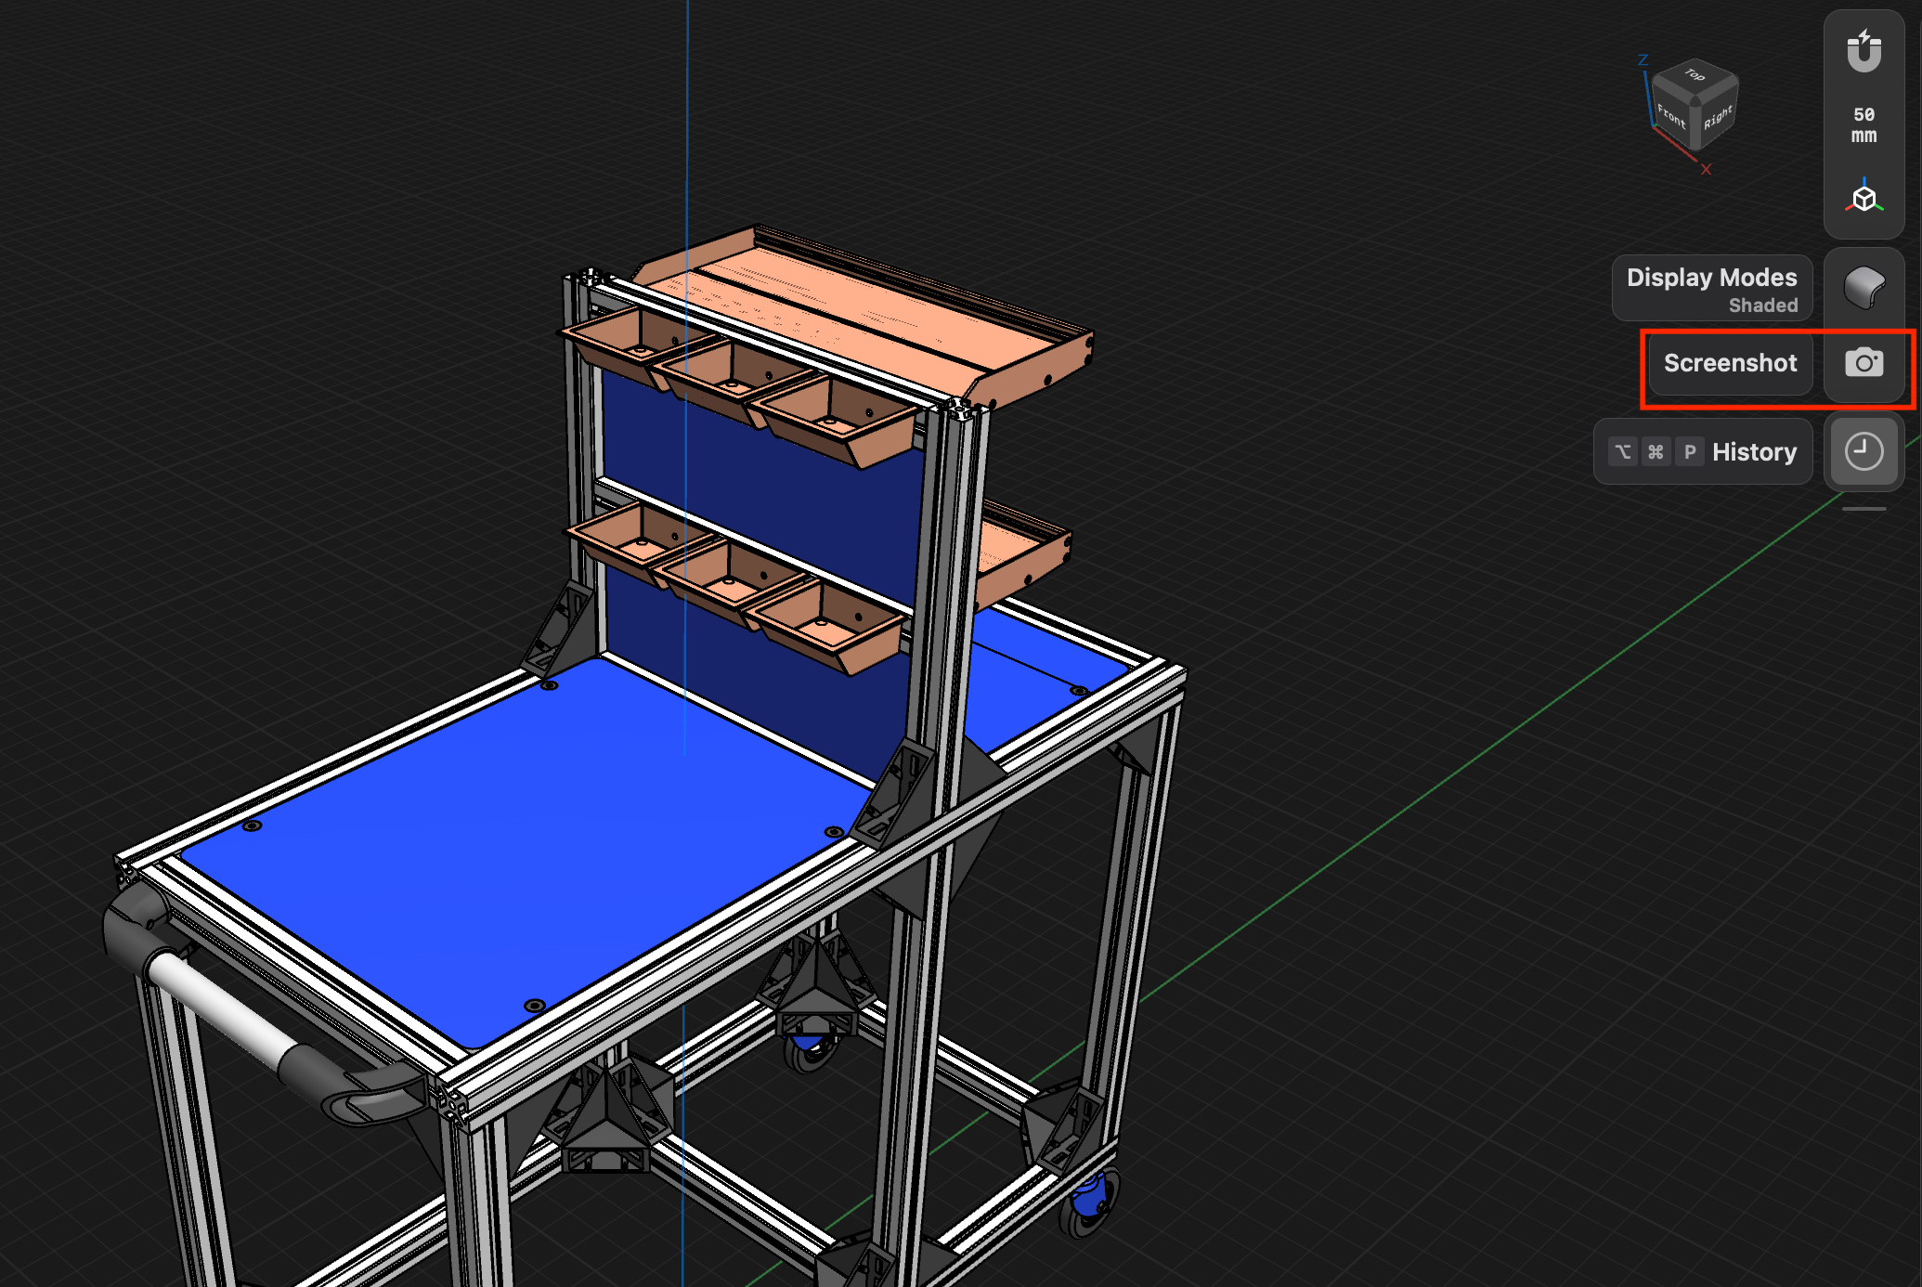Toggle the snapping magnet icon
The width and height of the screenshot is (1922, 1287).
pyautogui.click(x=1864, y=51)
